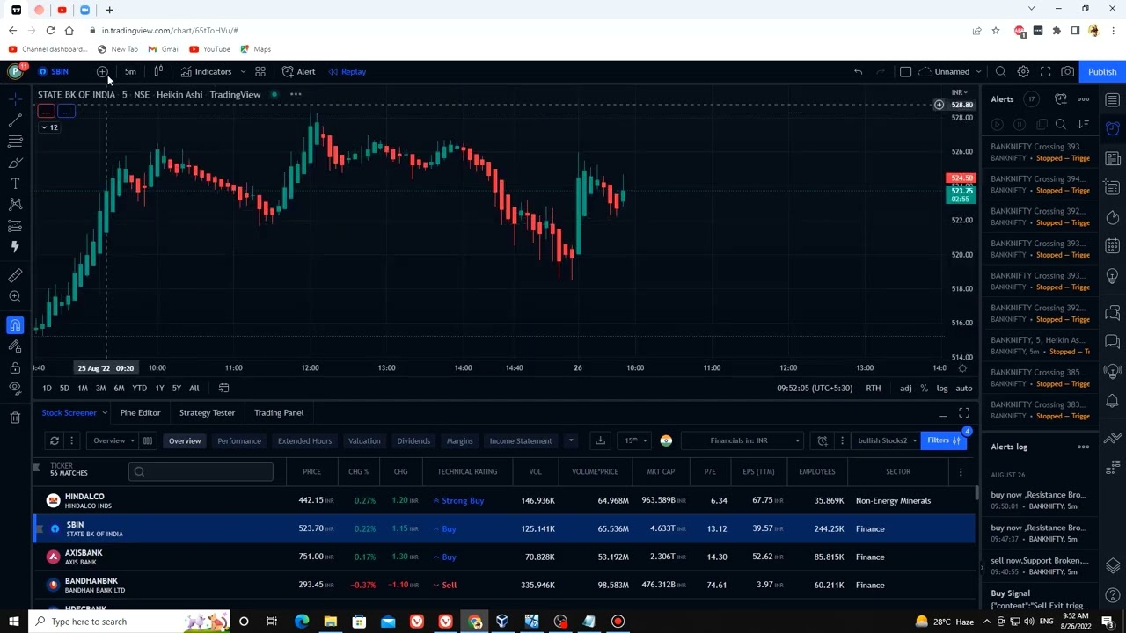Open the Financials in INR dropdown
This screenshot has width=1126, height=633.
tap(743, 440)
